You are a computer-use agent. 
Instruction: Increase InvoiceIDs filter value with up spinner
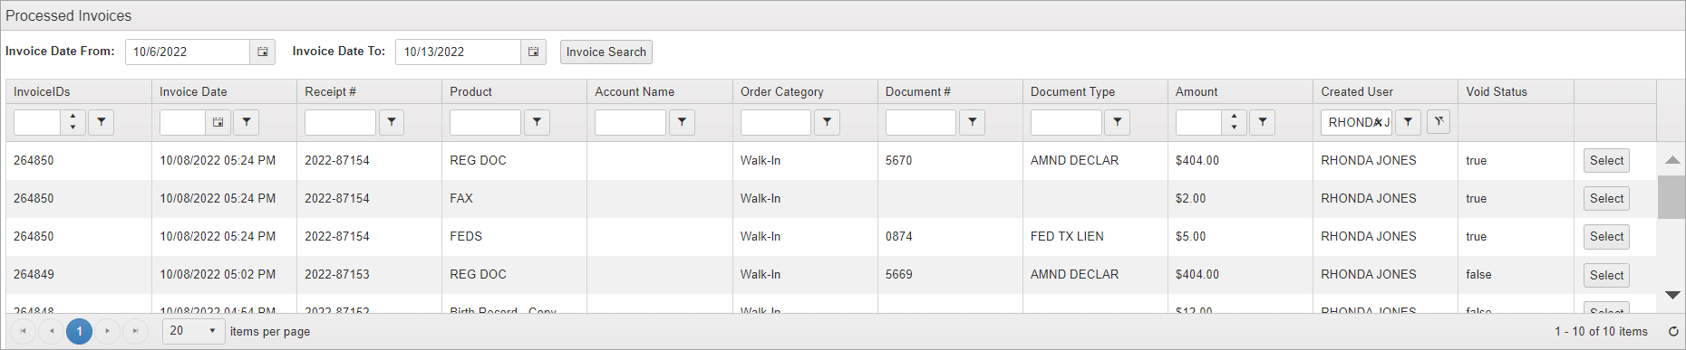pyautogui.click(x=73, y=116)
